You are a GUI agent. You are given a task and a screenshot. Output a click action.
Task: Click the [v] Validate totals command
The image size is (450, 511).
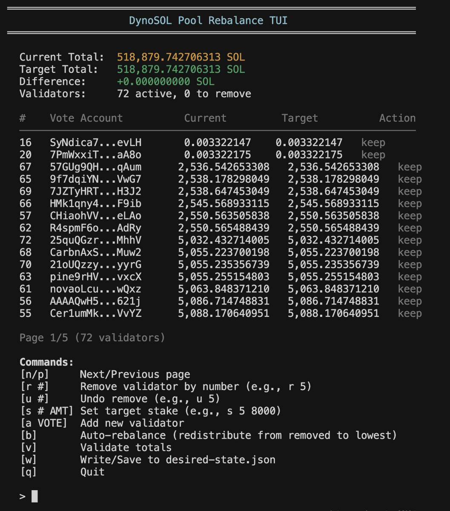[x=96, y=448]
